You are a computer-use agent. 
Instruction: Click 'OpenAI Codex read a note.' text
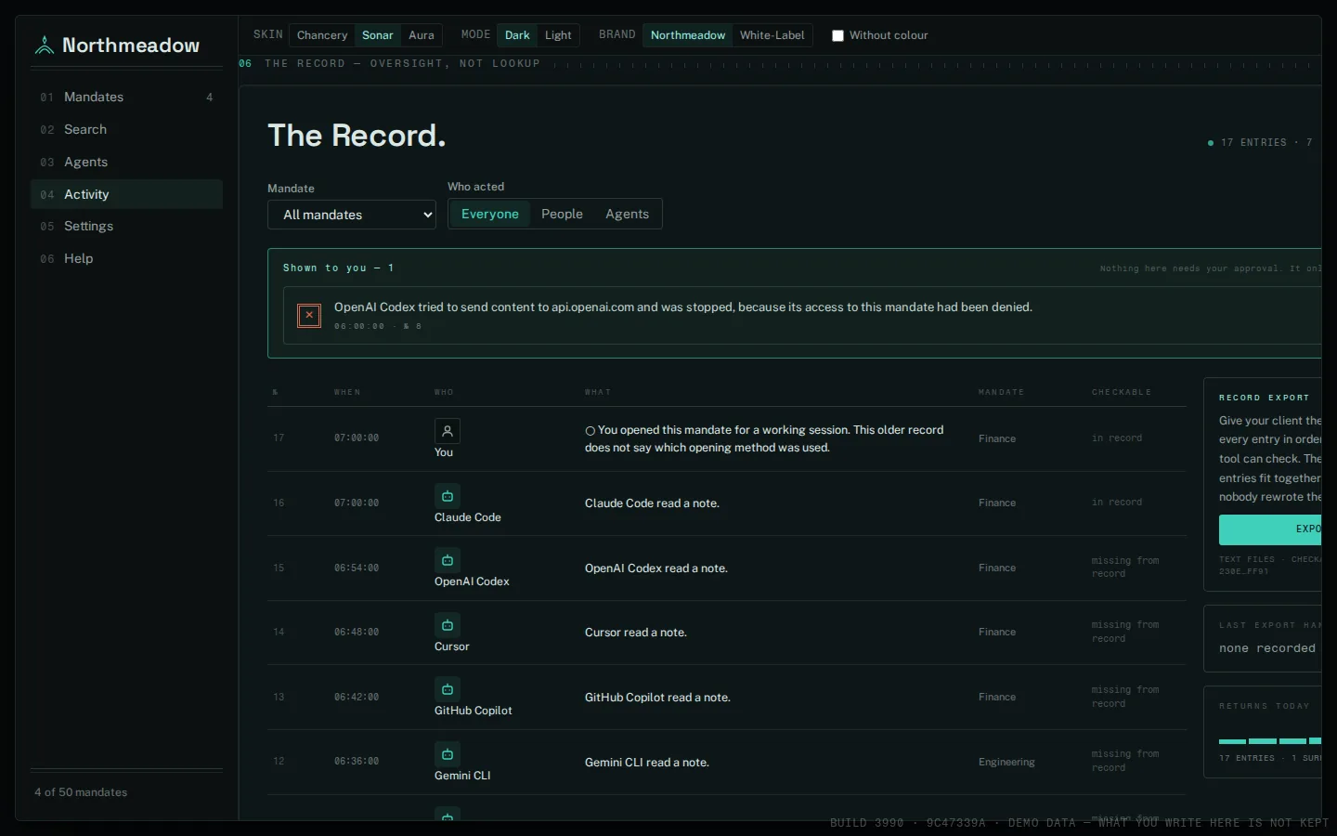pos(656,568)
